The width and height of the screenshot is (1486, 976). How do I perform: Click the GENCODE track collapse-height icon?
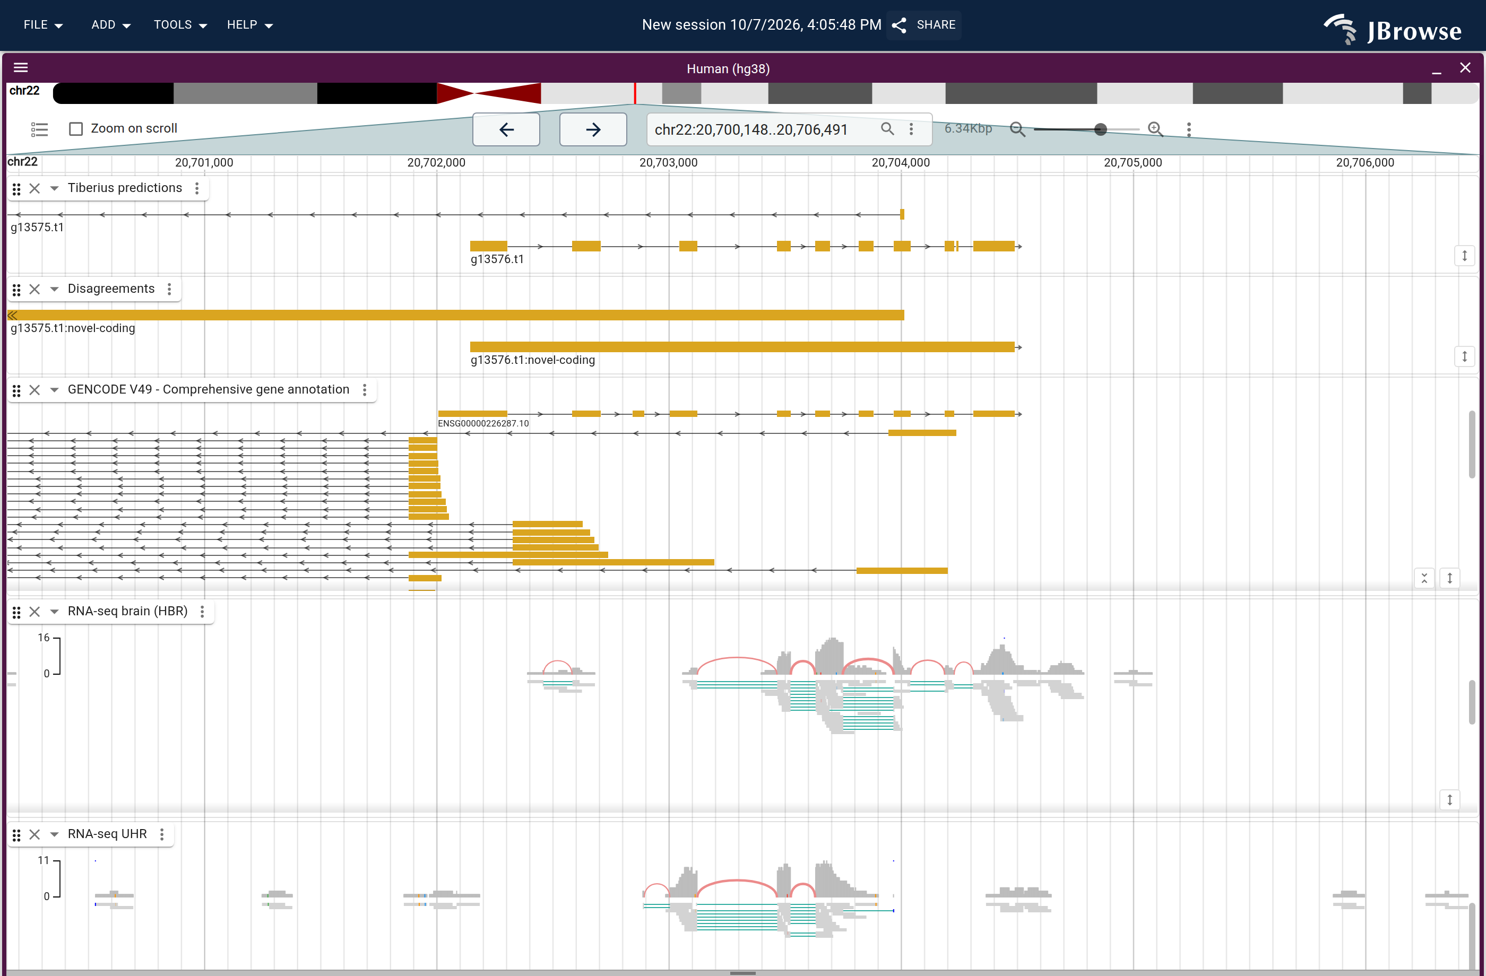[1424, 578]
